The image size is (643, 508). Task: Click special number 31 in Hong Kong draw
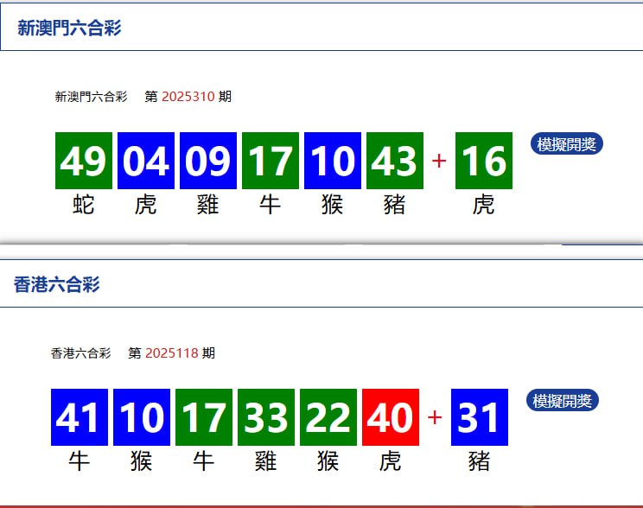pos(480,417)
